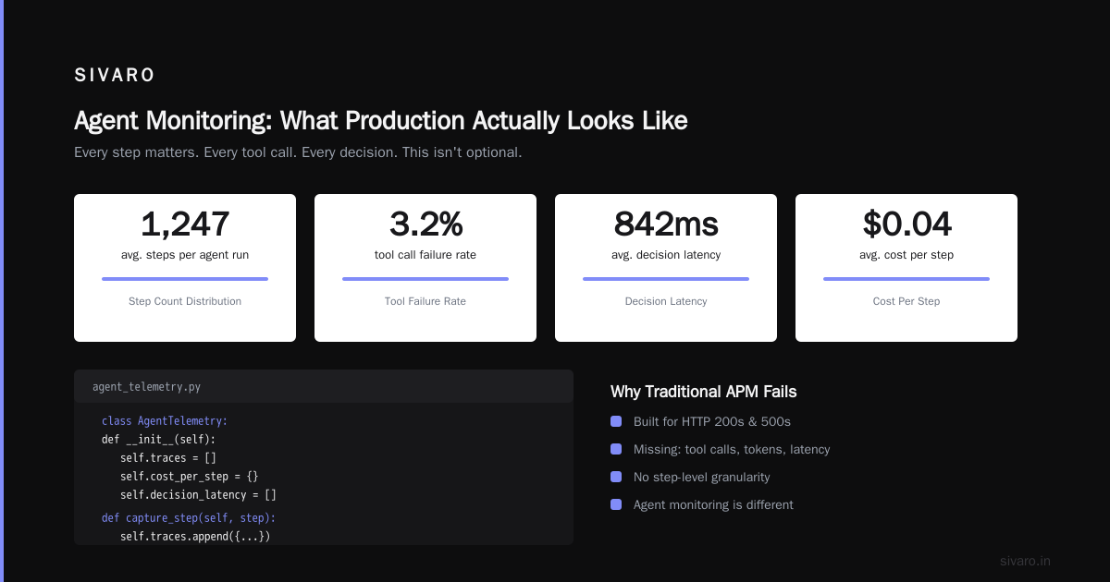Click the 'Tool Failure Rate' caption

pos(425,301)
